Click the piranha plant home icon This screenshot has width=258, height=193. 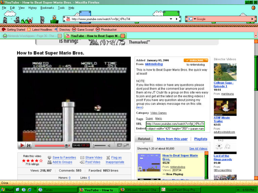(54, 19)
